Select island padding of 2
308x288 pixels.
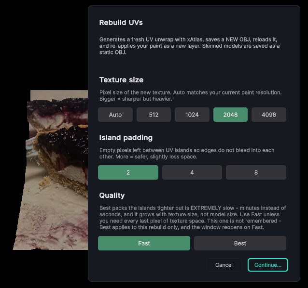[x=128, y=172]
